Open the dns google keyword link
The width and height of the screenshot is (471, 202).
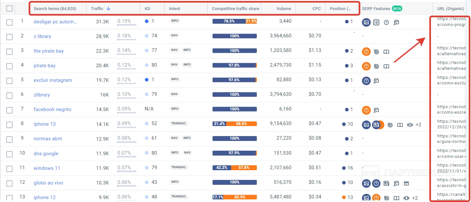46,154
